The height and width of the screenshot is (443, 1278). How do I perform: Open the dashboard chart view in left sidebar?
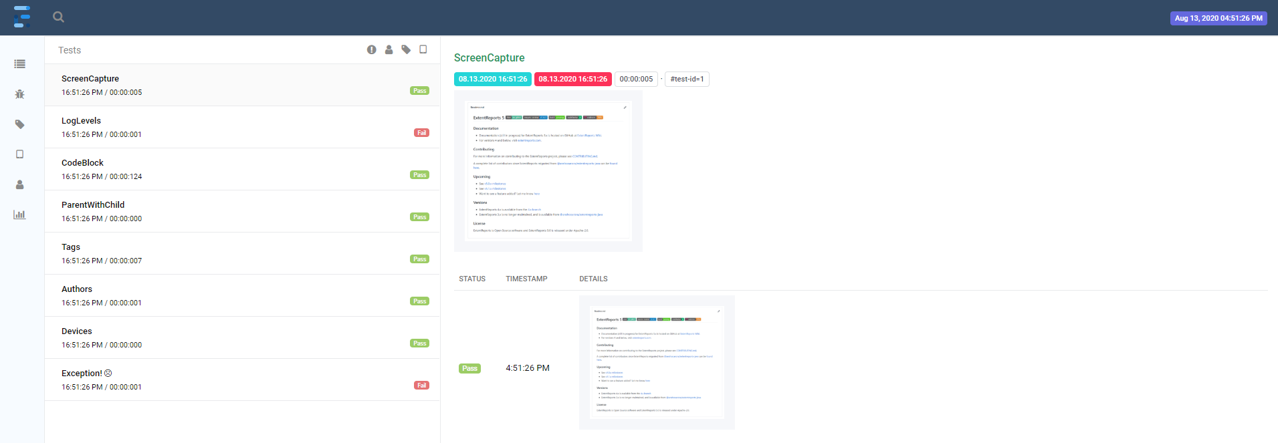click(x=20, y=214)
